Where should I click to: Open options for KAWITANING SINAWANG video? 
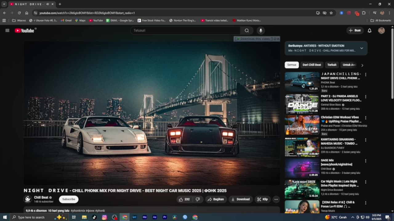[x=366, y=140]
